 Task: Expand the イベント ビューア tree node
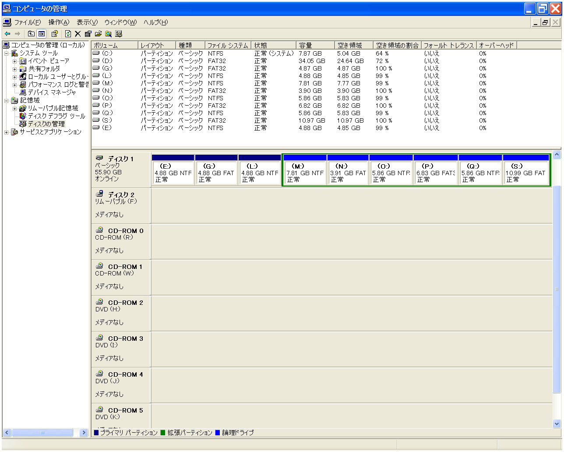click(x=14, y=61)
